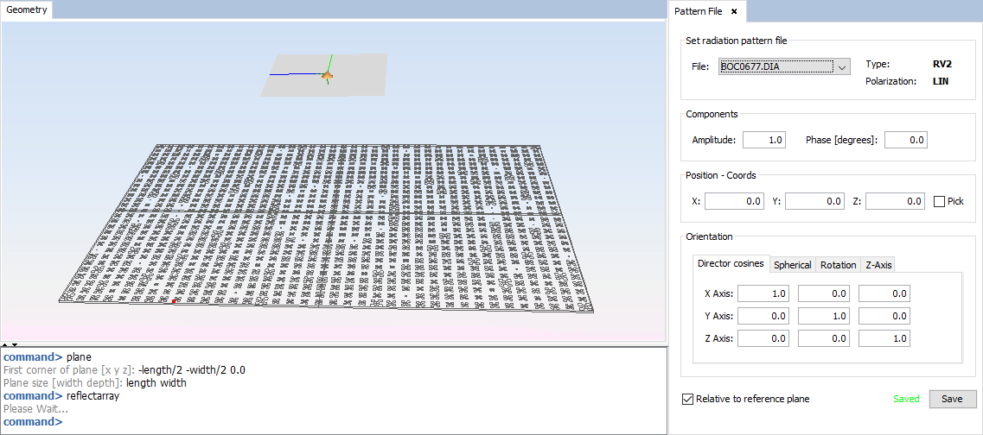Image resolution: width=983 pixels, height=435 pixels.
Task: Close the Pattern File tab
Action: coord(734,11)
